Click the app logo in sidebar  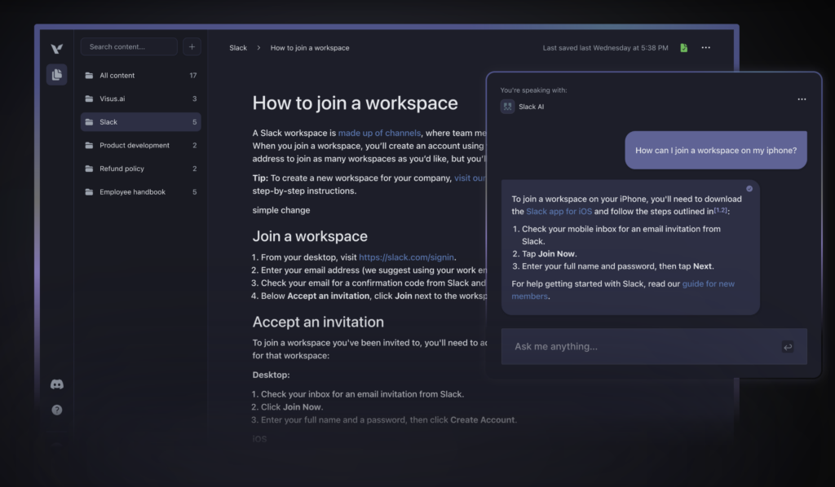click(56, 48)
